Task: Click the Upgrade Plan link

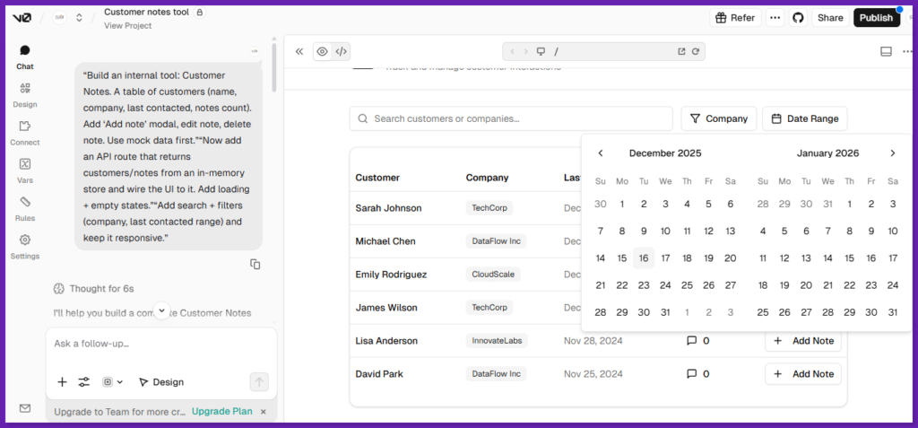Action: [221, 411]
